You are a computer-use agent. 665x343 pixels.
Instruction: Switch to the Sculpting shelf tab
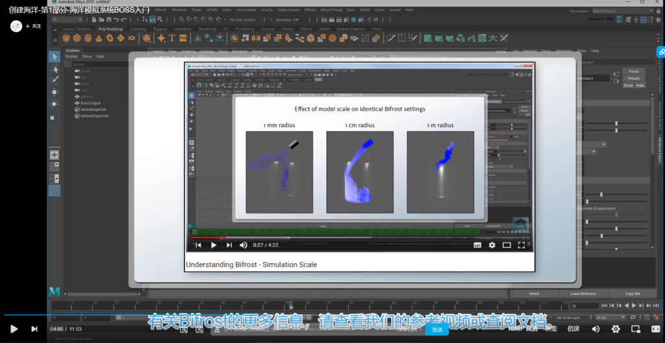point(138,29)
